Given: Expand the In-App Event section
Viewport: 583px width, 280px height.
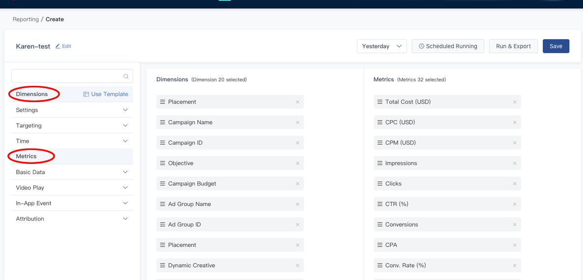Looking at the screenshot, I should click(72, 203).
